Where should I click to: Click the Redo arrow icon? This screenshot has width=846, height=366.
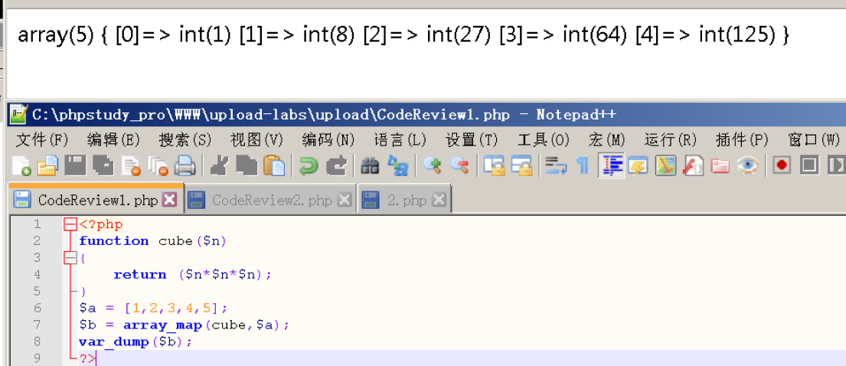(337, 165)
